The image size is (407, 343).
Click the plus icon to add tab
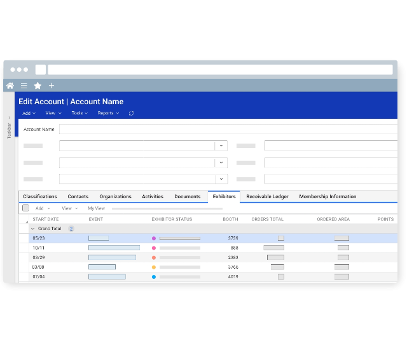click(52, 86)
